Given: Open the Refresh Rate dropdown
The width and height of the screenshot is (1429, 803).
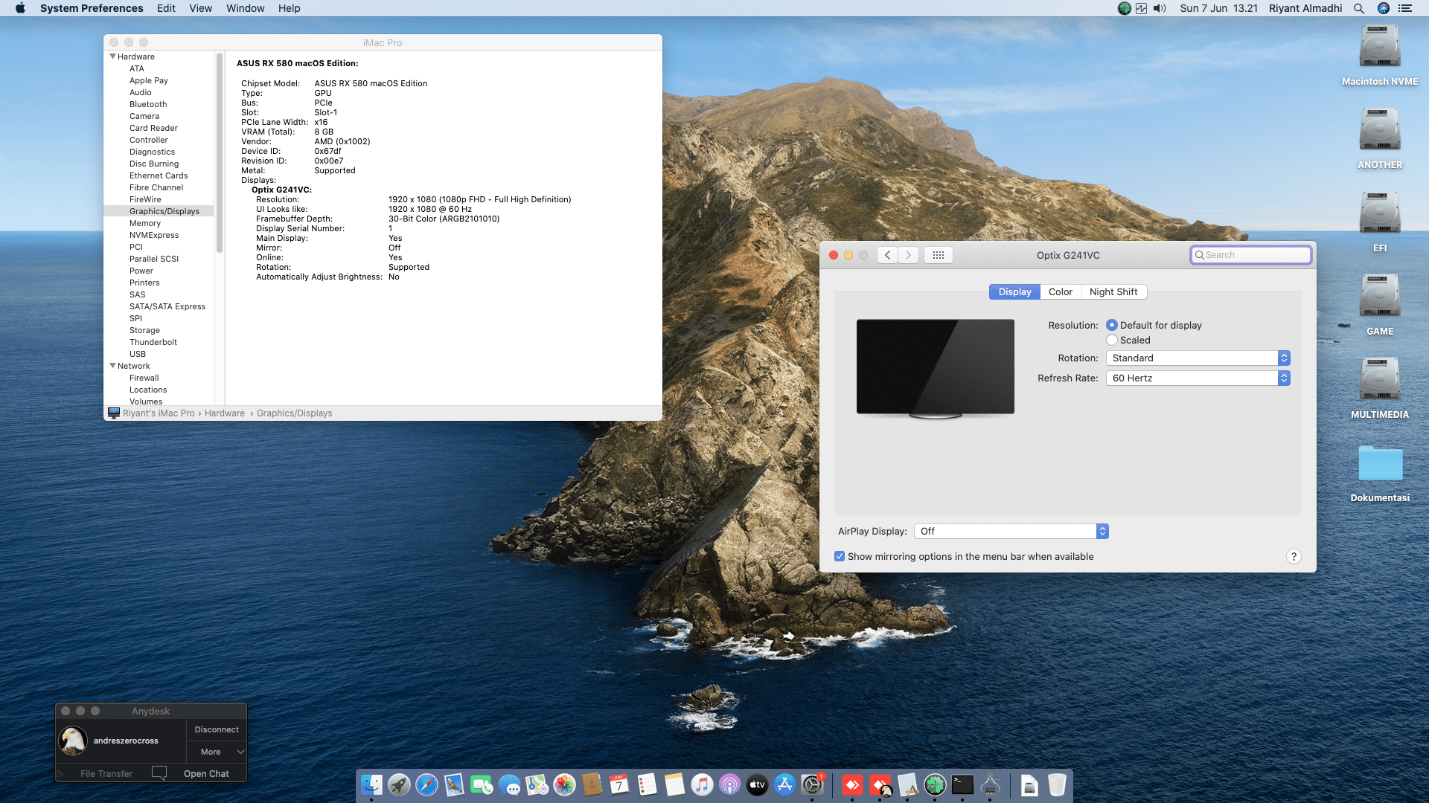Looking at the screenshot, I should tap(1198, 378).
